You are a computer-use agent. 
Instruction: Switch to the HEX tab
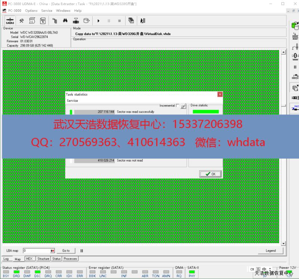29,258
